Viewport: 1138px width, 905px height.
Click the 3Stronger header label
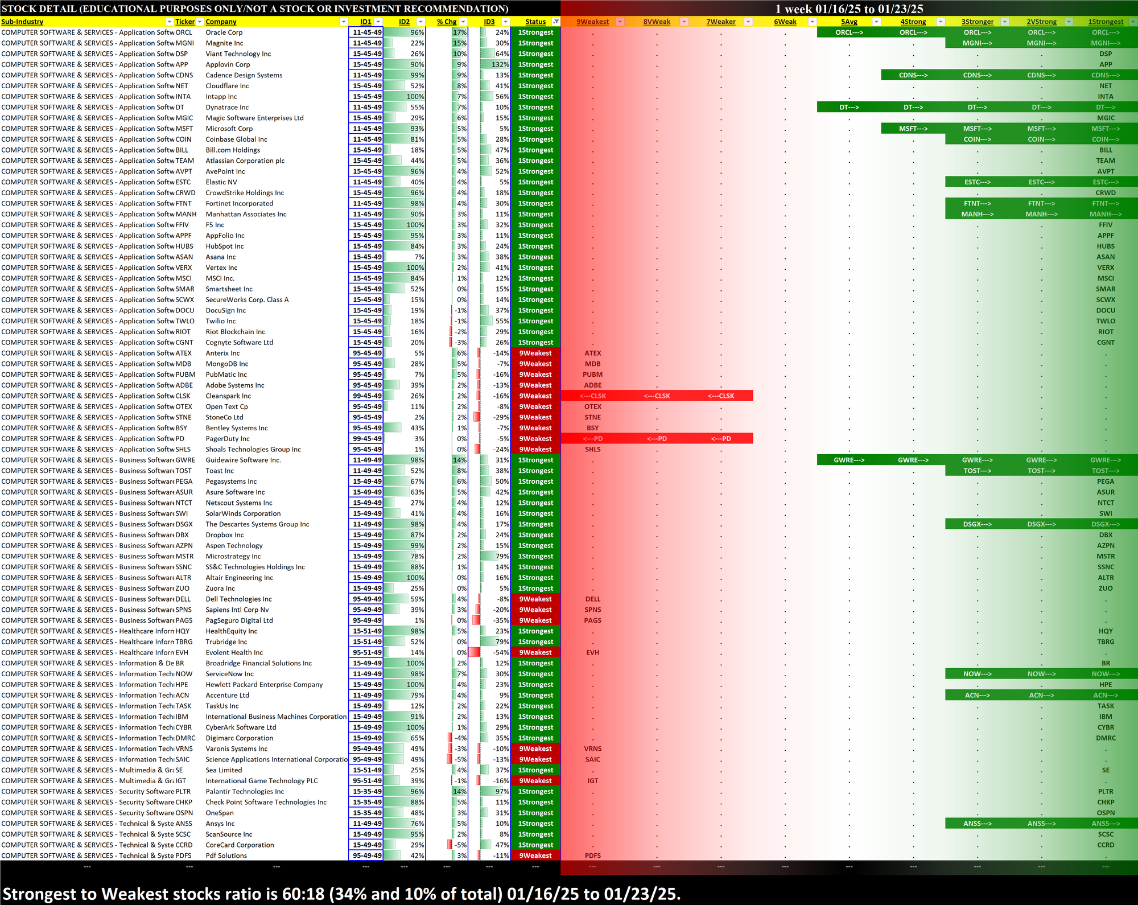(977, 22)
